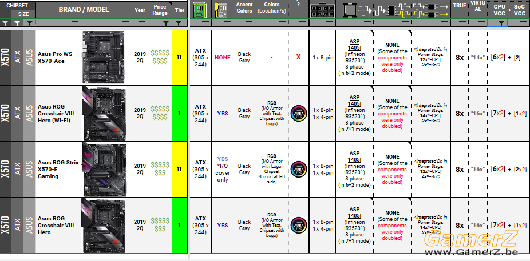The image size is (530, 261).
Task: Select Crosshair VIII Hero (Wi-Fi) board thumbnail
Action: [104, 113]
